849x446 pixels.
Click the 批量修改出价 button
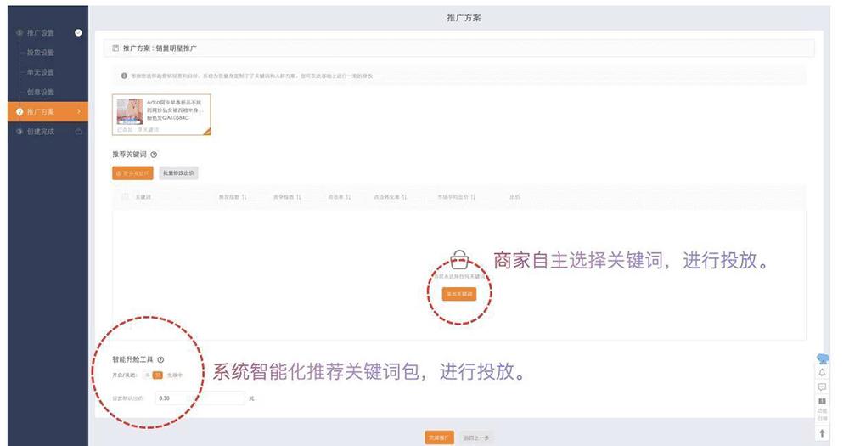click(x=178, y=173)
